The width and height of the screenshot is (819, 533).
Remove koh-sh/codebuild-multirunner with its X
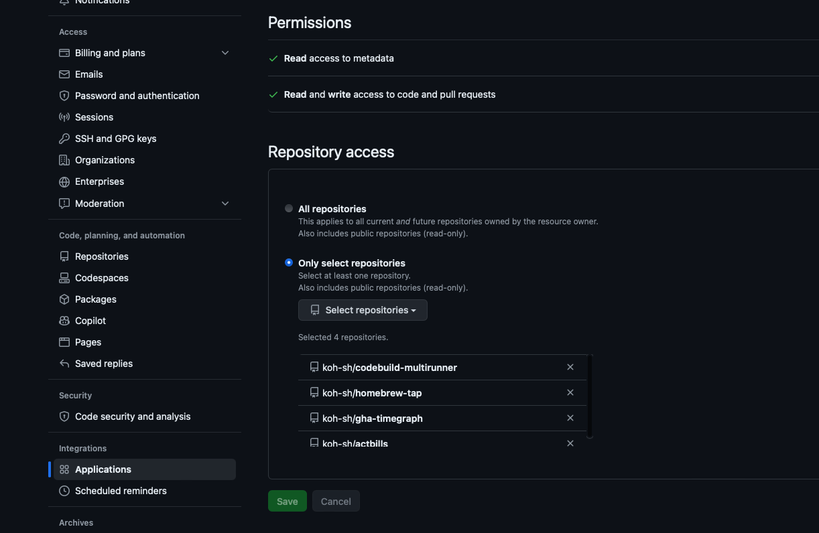[570, 367]
